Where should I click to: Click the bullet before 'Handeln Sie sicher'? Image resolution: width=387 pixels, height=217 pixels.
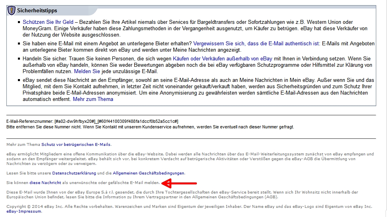19,58
